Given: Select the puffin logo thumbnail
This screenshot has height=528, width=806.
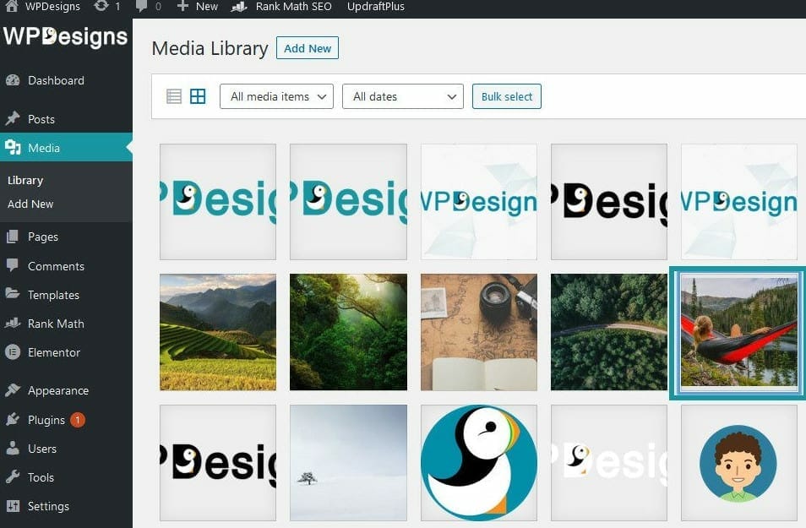Looking at the screenshot, I should click(x=478, y=463).
